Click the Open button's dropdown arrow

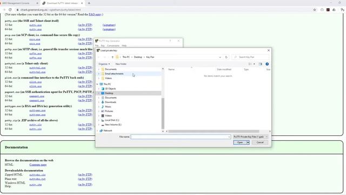click(248, 142)
